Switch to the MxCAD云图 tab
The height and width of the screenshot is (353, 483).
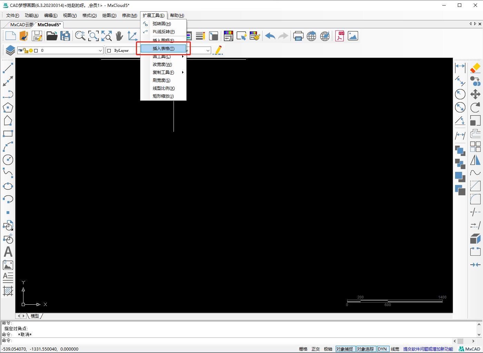click(21, 24)
